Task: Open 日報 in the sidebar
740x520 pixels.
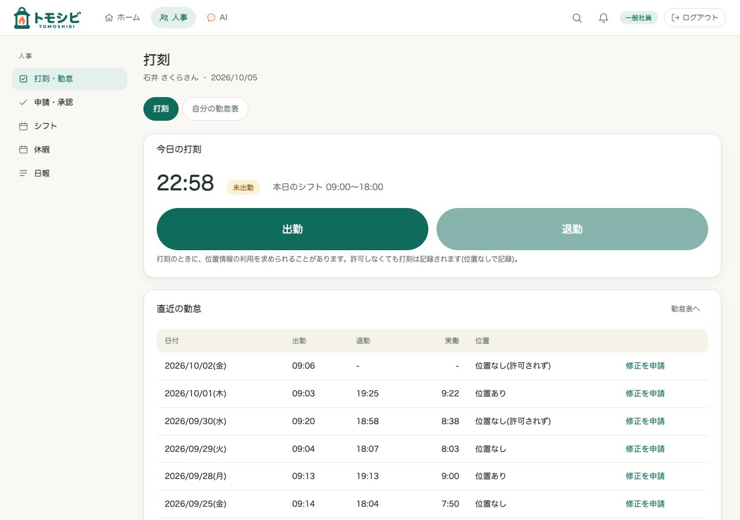Action: (x=69, y=173)
